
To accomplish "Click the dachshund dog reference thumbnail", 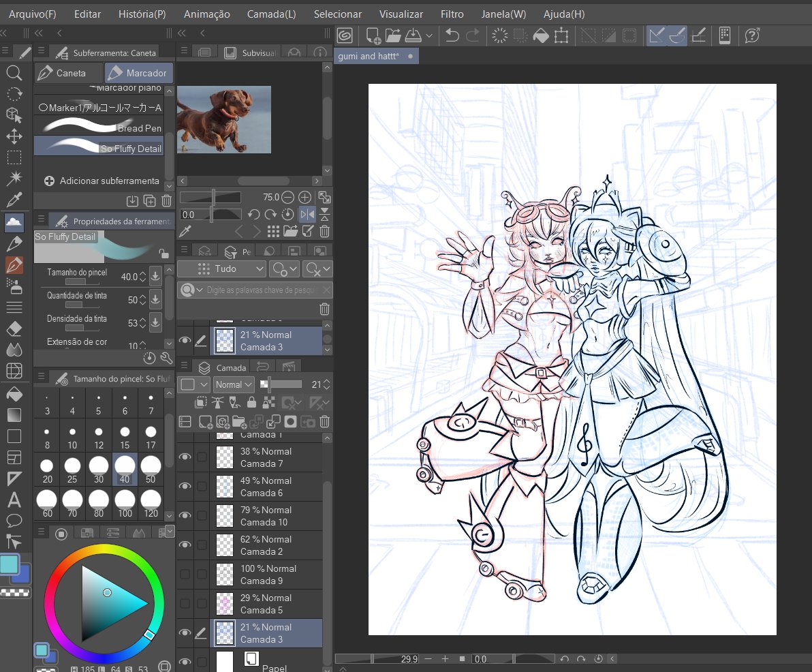I will [x=223, y=120].
